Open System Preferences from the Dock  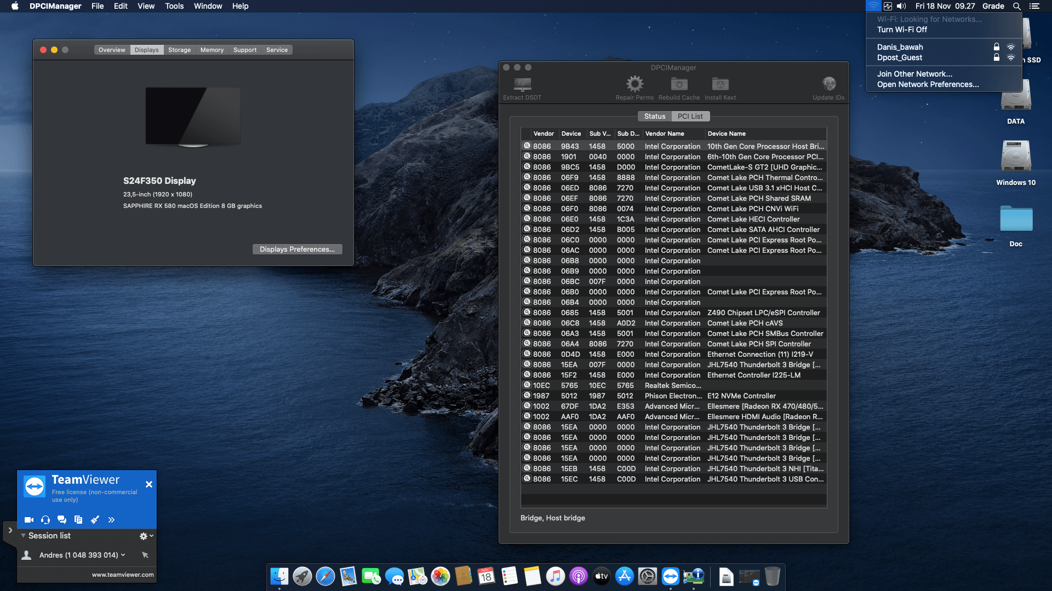pos(648,576)
